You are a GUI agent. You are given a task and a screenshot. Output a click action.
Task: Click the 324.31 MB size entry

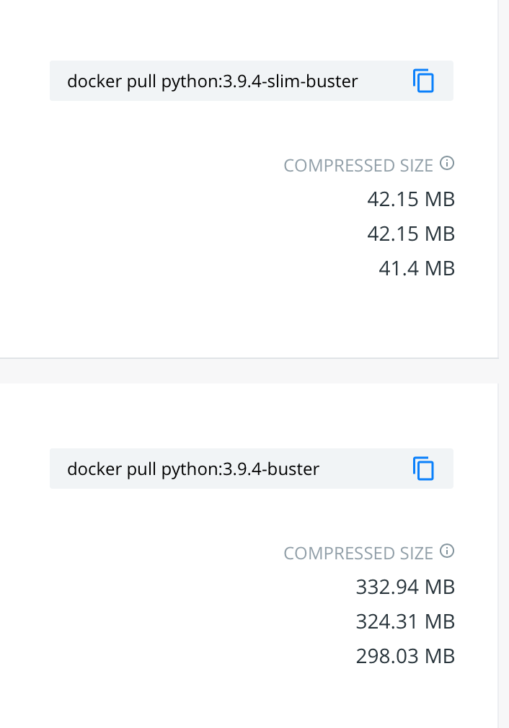(x=405, y=621)
